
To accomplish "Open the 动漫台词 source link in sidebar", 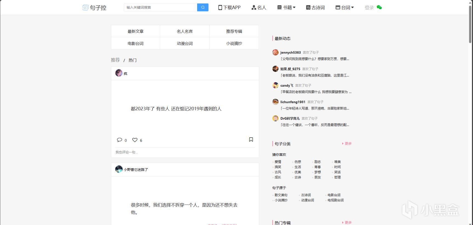I will point(308,200).
